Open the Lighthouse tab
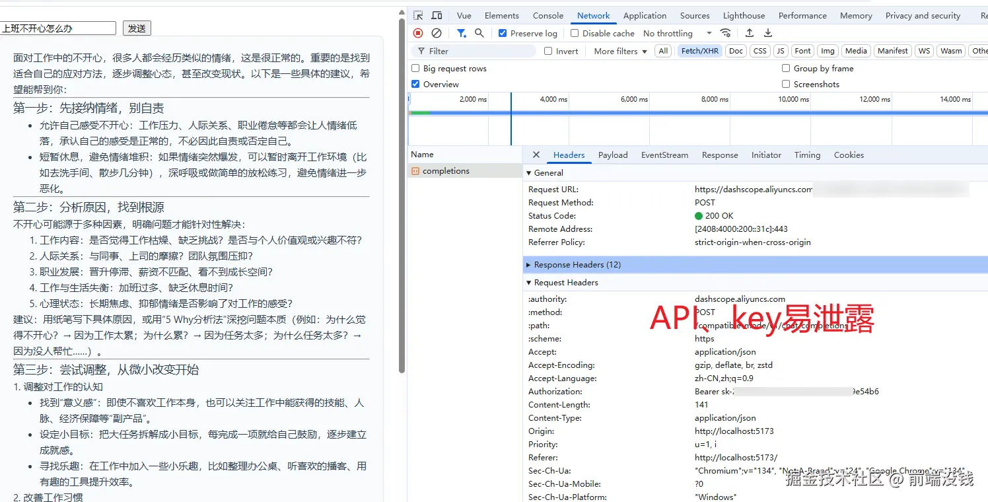Viewport: 988px width, 502px height. [x=744, y=15]
